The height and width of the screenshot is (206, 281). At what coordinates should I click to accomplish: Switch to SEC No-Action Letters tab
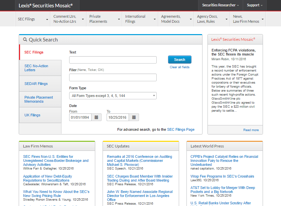[40, 68]
